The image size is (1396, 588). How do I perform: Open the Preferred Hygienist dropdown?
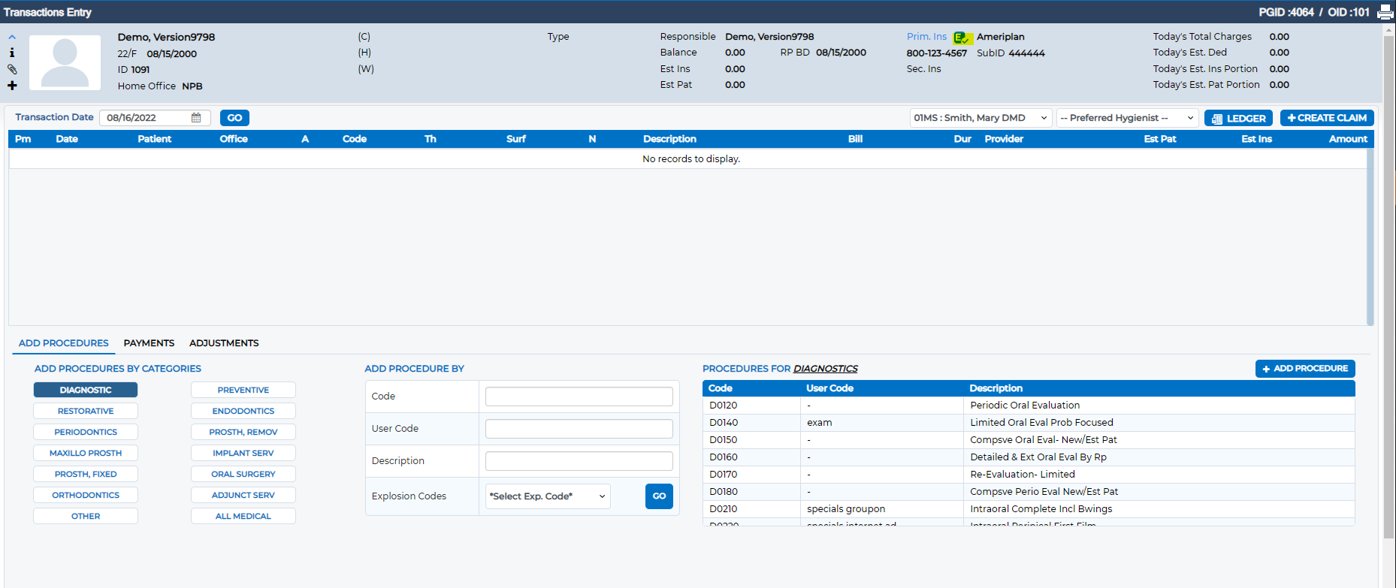pyautogui.click(x=1127, y=118)
